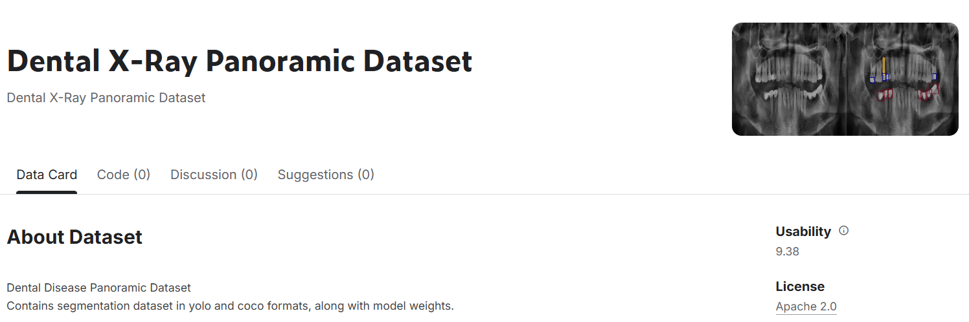Image resolution: width=969 pixels, height=322 pixels.
Task: Click the right annotated X-ray in thumbnail
Action: tap(902, 79)
